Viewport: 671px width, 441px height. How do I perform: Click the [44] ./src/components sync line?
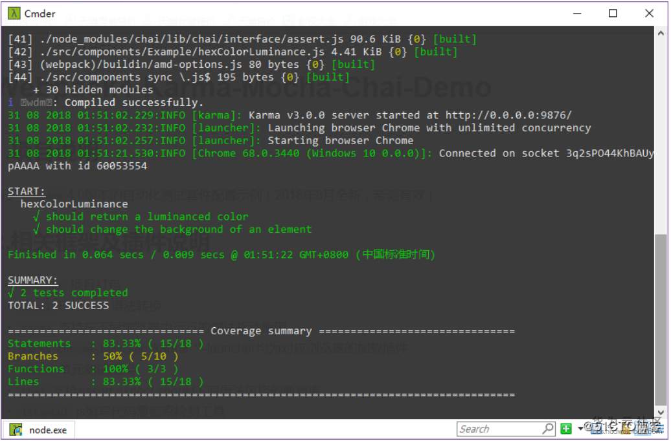[x=179, y=78]
